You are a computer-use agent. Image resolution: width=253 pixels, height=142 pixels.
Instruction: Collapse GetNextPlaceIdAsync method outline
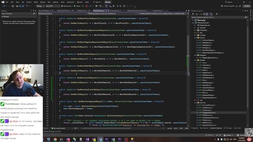[53, 19]
